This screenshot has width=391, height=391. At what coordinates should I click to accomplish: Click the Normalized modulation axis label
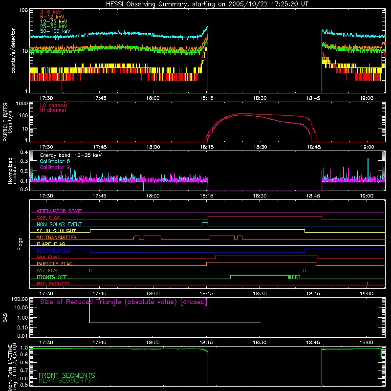pyautogui.click(x=13, y=171)
